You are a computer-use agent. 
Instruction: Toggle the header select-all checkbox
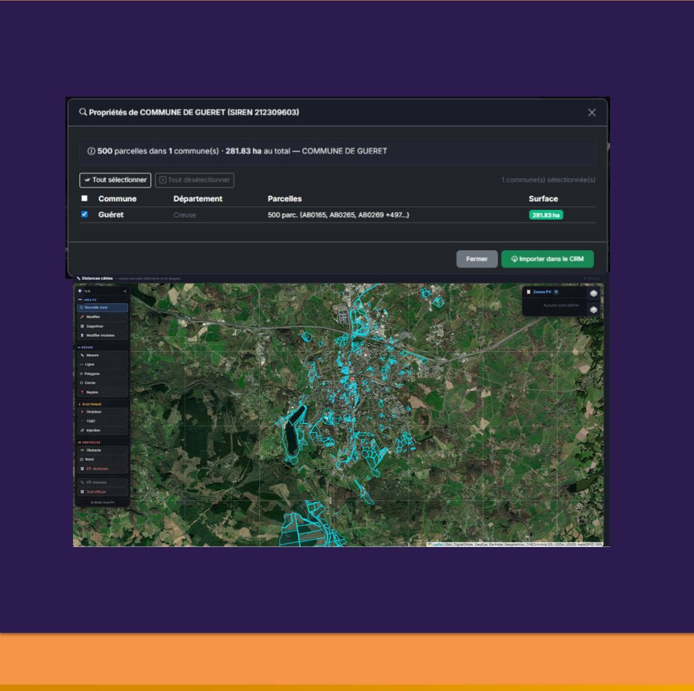point(85,199)
